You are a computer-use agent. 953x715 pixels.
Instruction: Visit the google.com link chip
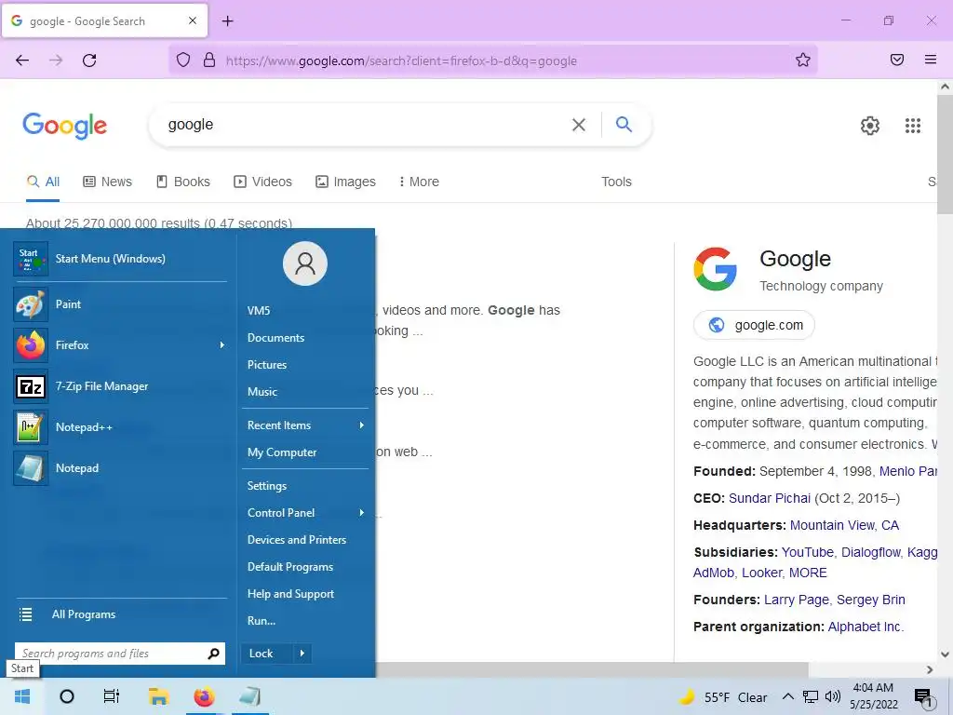tap(754, 325)
